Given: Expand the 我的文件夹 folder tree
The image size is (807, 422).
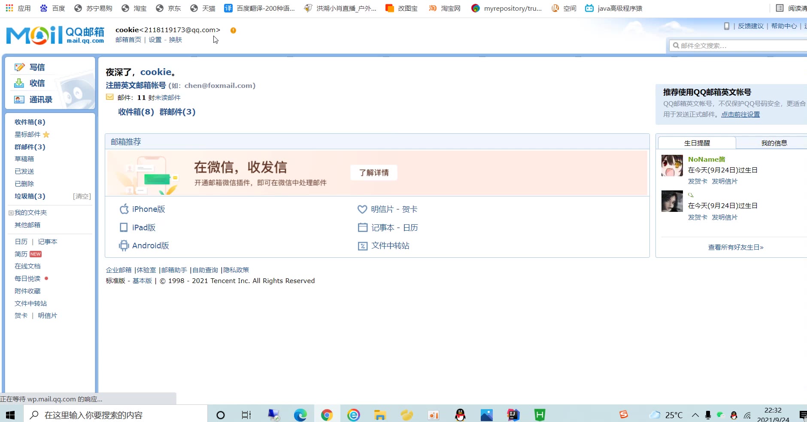Looking at the screenshot, I should tap(11, 213).
